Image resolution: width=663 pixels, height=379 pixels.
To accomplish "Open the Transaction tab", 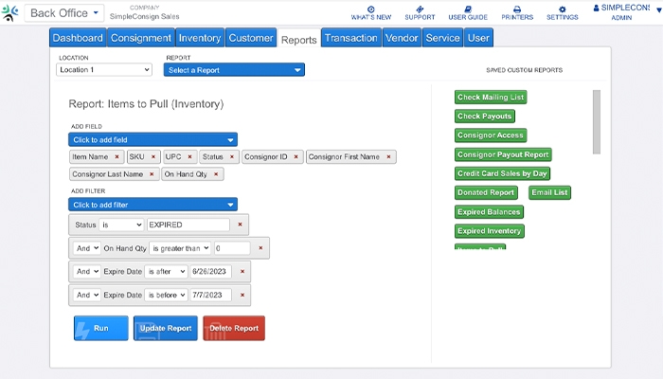I will click(349, 38).
